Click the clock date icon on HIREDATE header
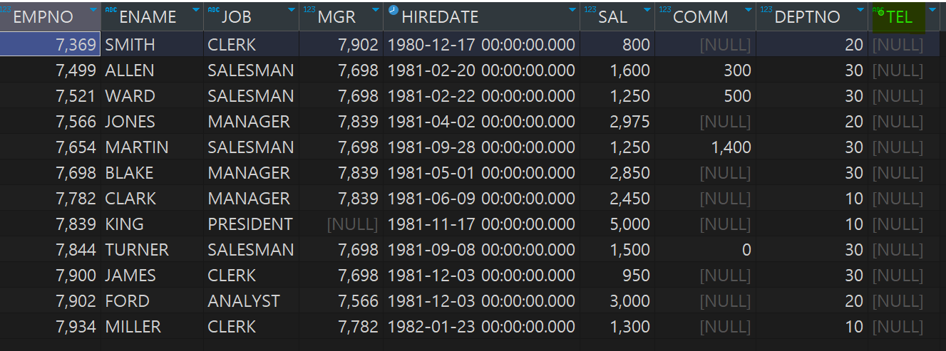This screenshot has height=351, width=946. (394, 10)
